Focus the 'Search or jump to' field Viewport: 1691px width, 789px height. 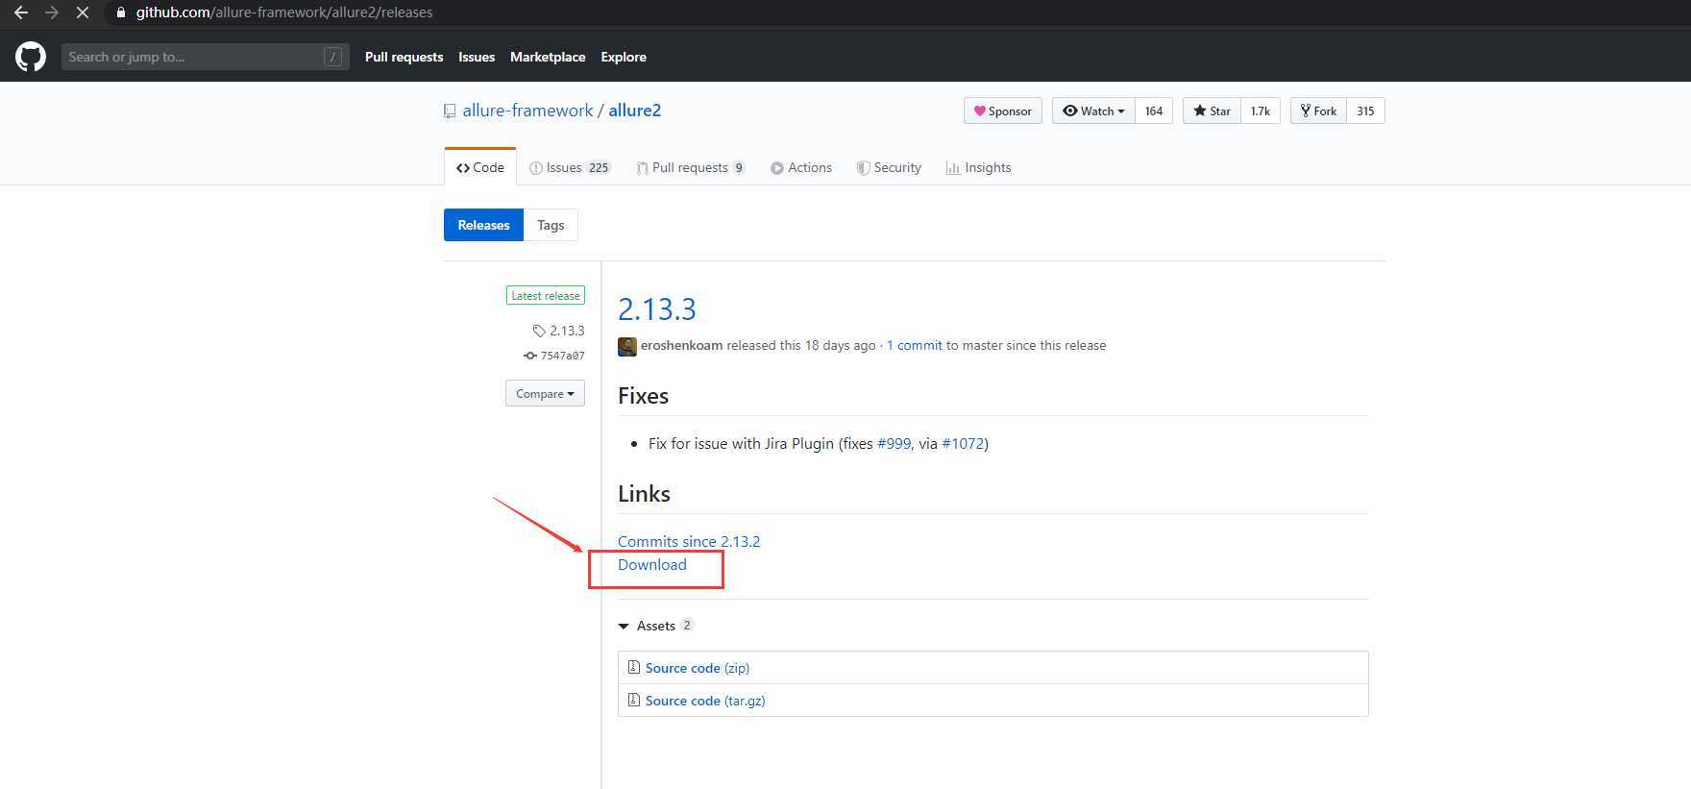pos(205,57)
